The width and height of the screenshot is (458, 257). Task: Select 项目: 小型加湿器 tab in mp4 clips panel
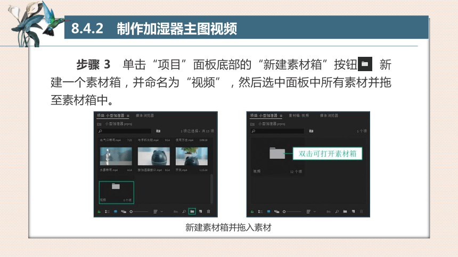111,116
